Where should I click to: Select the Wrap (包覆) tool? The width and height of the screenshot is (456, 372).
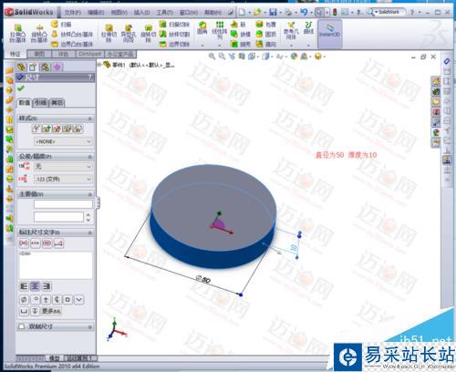pyautogui.click(x=265, y=25)
